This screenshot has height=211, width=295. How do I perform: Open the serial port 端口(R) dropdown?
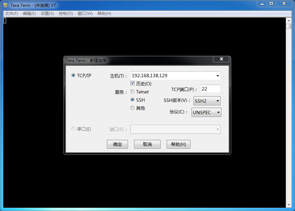click(176, 129)
